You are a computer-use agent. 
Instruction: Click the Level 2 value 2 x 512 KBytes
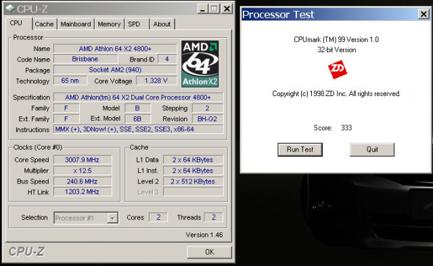coord(193,181)
